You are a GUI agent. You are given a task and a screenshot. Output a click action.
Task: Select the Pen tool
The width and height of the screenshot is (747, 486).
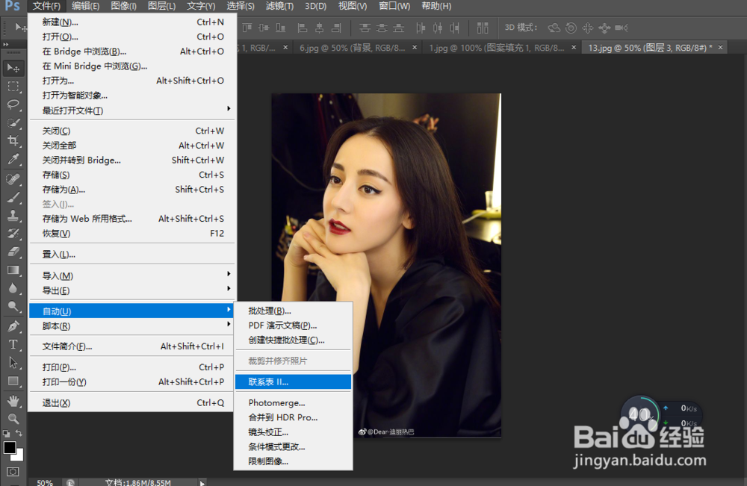pyautogui.click(x=13, y=326)
